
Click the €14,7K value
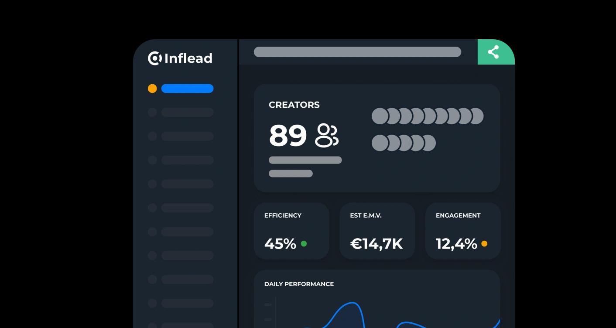(376, 244)
